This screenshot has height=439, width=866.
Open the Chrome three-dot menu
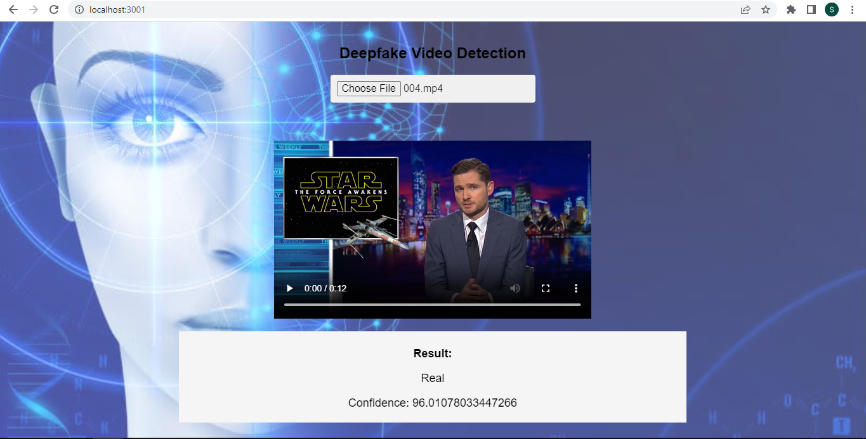pos(852,10)
